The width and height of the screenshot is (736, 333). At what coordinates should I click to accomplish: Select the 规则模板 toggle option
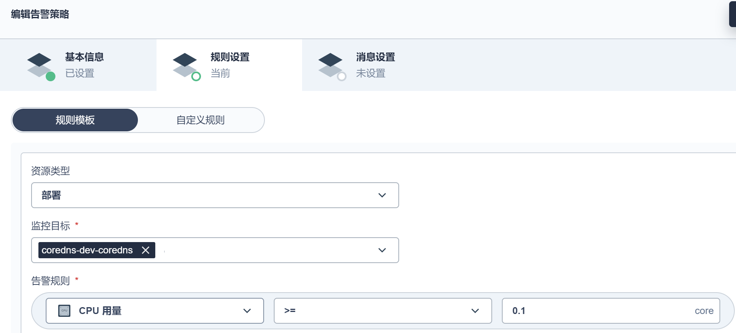(75, 120)
